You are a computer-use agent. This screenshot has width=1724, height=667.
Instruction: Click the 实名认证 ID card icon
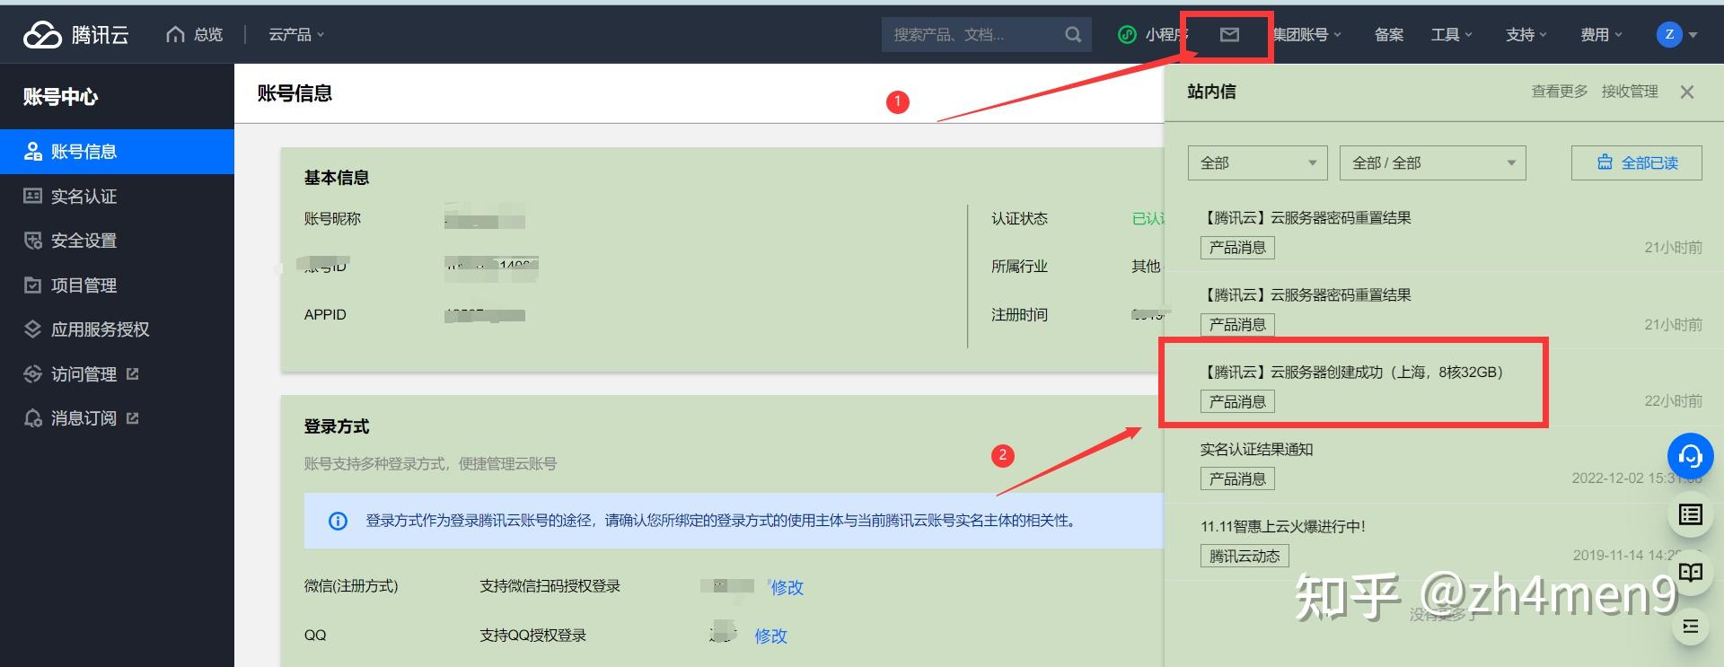[x=33, y=196]
